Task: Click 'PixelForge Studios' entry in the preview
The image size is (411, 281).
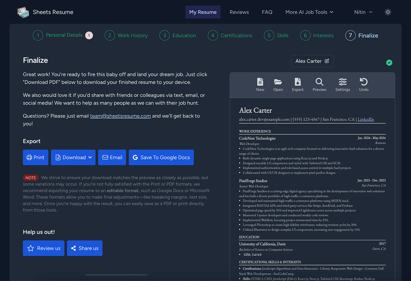Action: [253, 181]
